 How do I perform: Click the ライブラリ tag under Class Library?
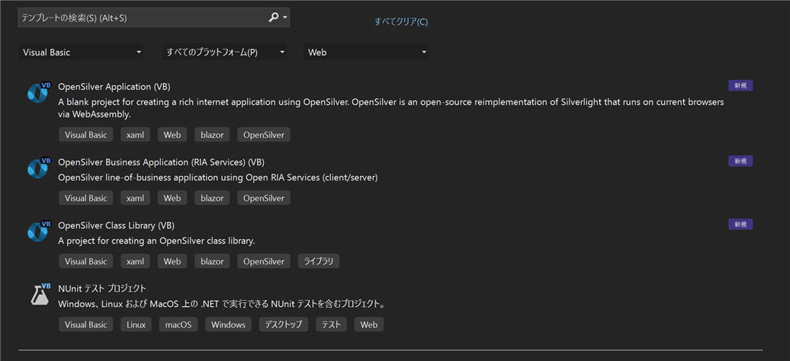click(319, 261)
